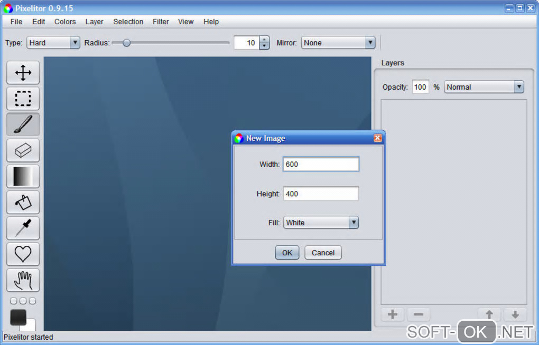This screenshot has height=345, width=539.
Task: Select the Paint Bucket tool
Action: tap(23, 202)
